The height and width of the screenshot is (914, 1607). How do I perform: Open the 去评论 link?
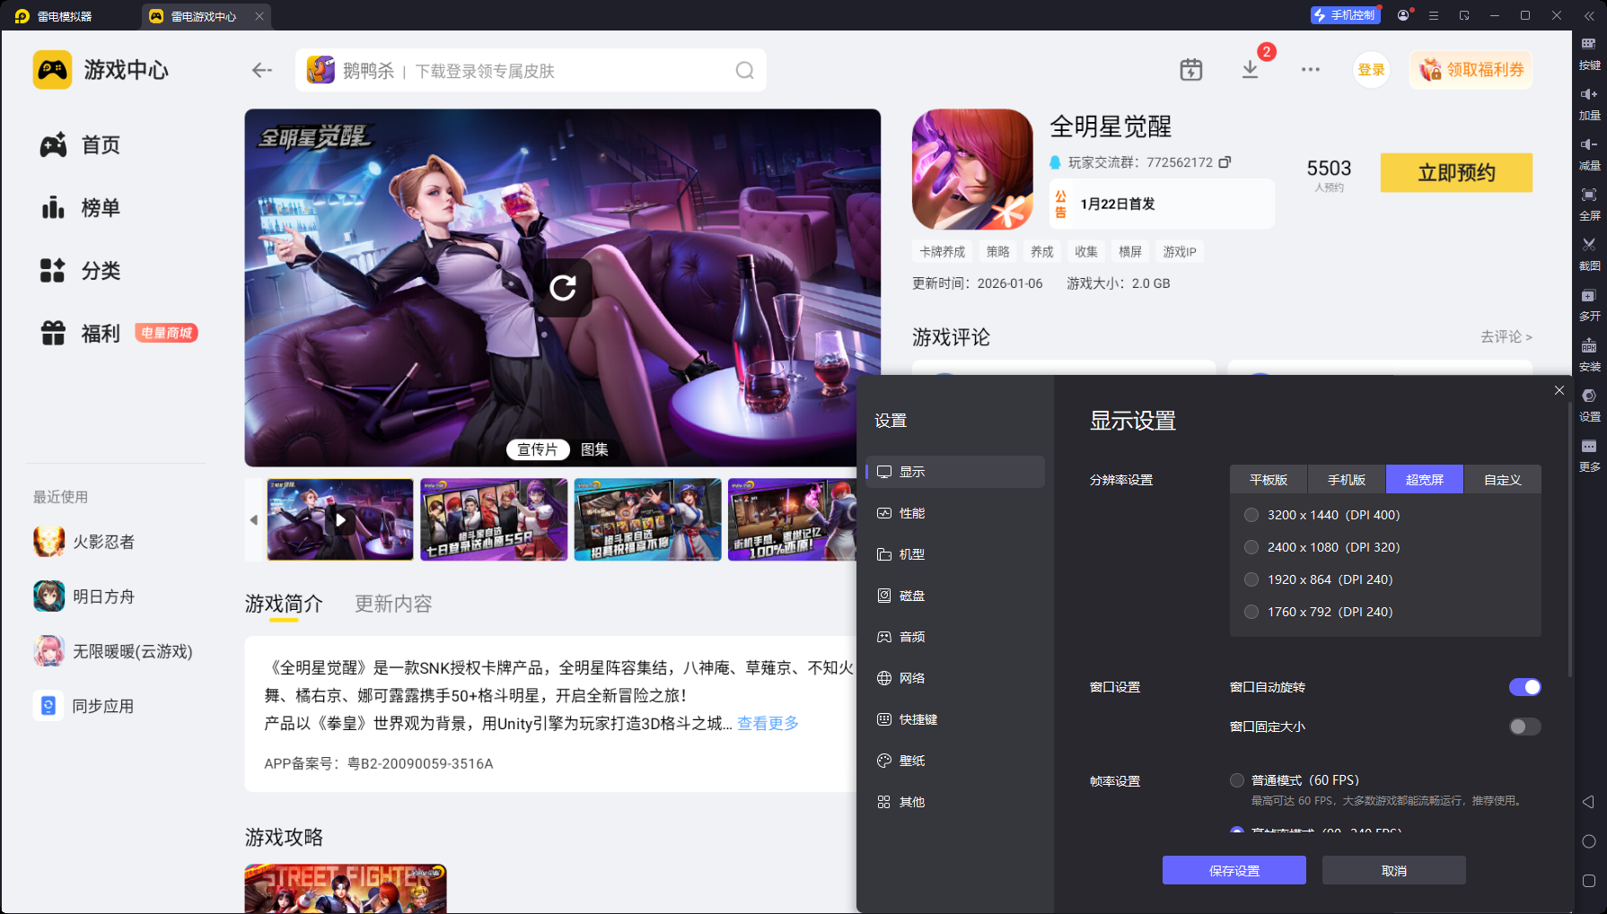coord(1506,336)
